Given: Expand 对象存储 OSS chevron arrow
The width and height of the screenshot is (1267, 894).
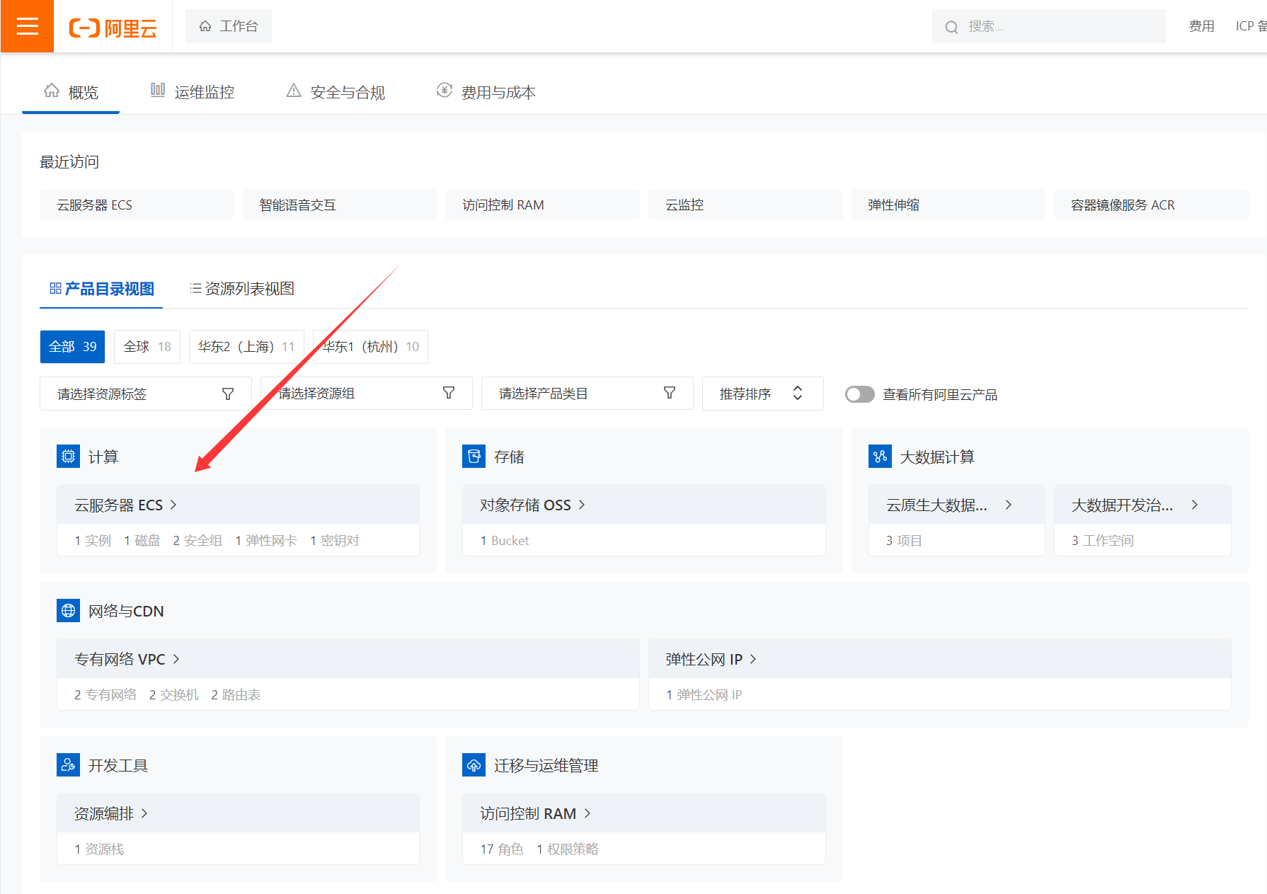Looking at the screenshot, I should pos(582,505).
